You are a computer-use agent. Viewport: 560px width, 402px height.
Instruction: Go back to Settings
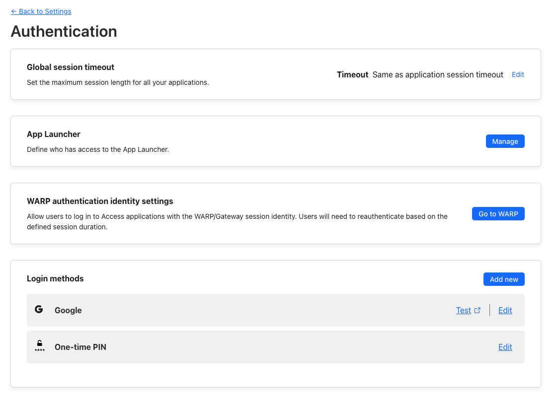coord(41,11)
